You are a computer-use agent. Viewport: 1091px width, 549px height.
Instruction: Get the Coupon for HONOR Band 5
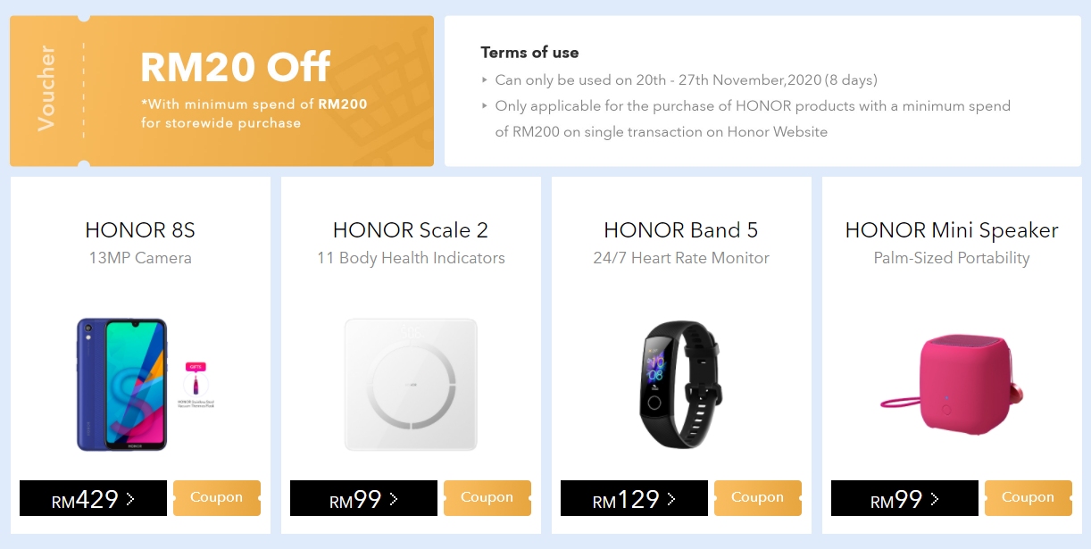(x=757, y=498)
